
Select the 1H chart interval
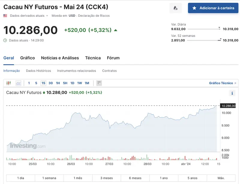pyautogui.click(x=58, y=83)
